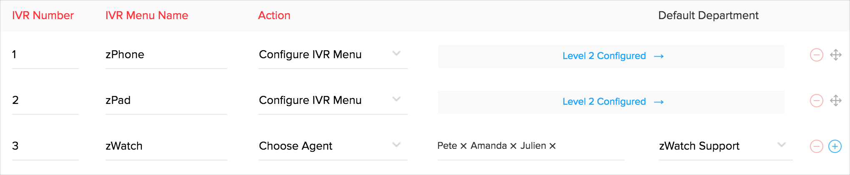Remove agent Pete from zWatch
The width and height of the screenshot is (850, 175).
point(463,146)
